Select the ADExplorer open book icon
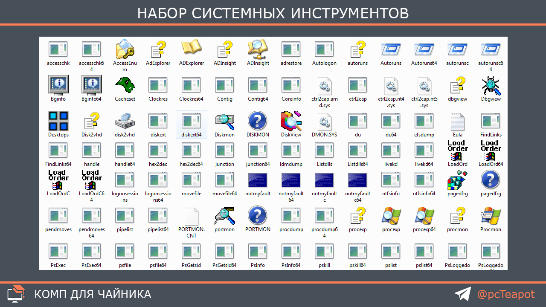The width and height of the screenshot is (546, 307). 192,47
